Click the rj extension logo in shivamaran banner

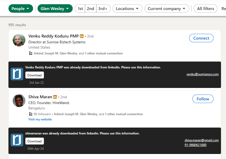pyautogui.click(x=17, y=140)
